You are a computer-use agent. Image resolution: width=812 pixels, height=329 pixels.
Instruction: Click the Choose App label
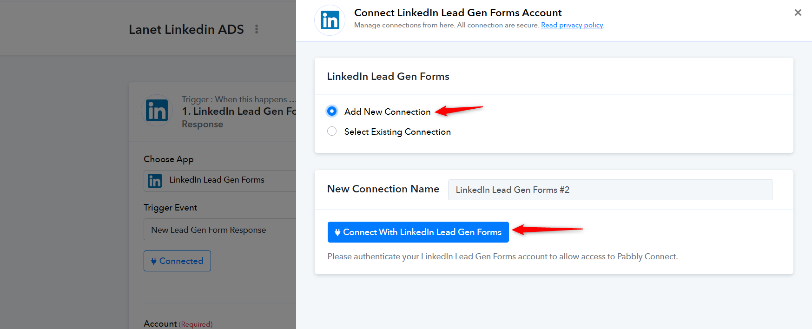tap(169, 159)
